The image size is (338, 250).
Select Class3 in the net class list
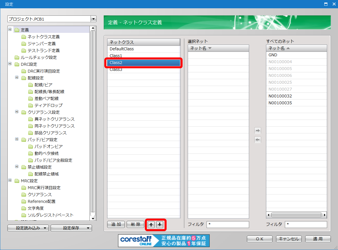click(116, 69)
